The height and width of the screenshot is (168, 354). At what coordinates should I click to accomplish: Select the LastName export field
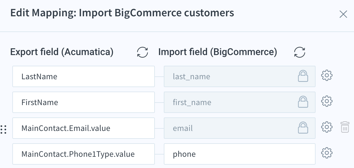click(84, 76)
